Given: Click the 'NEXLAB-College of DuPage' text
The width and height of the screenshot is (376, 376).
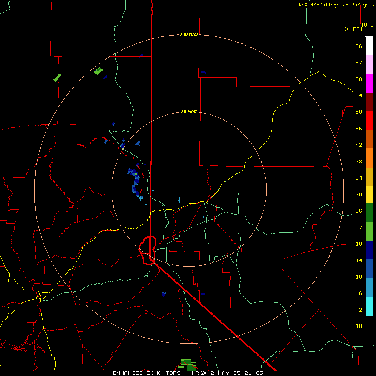Looking at the screenshot, I should [x=334, y=5].
